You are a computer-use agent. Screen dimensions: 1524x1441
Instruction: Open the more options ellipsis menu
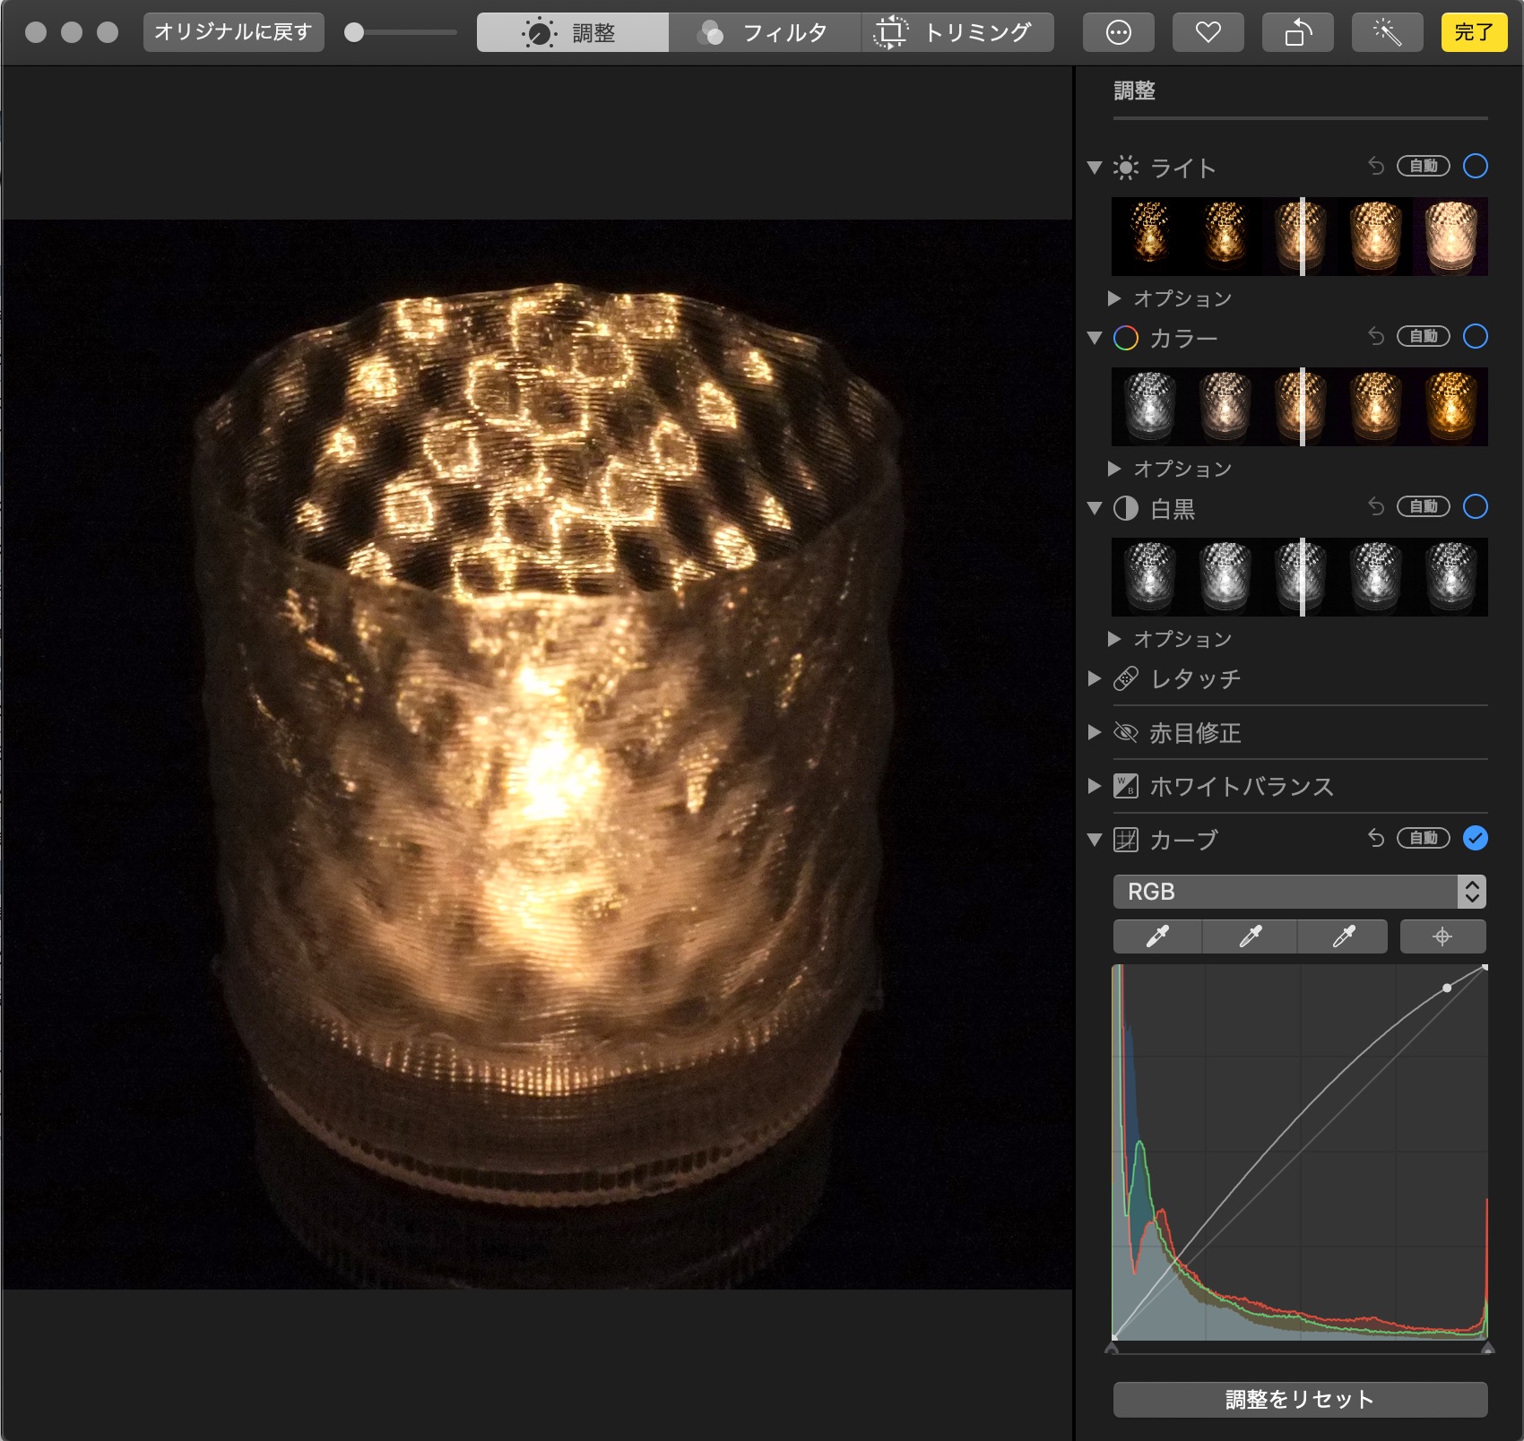point(1118,33)
